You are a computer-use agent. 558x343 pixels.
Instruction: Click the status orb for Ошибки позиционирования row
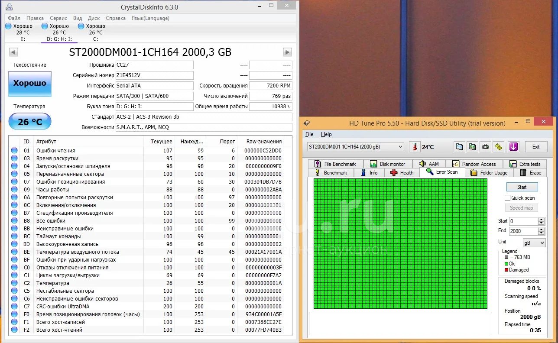coord(14,182)
